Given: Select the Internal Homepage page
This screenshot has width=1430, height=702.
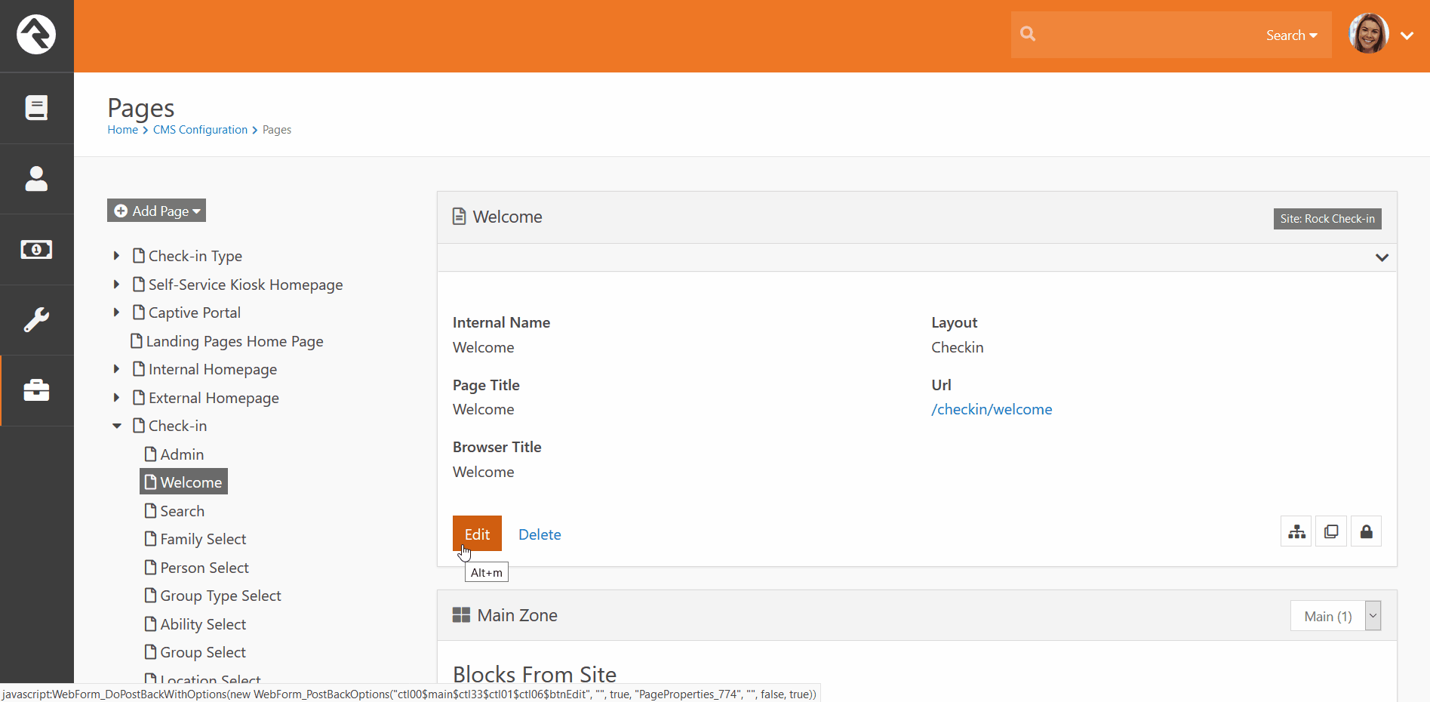Looking at the screenshot, I should 212,369.
